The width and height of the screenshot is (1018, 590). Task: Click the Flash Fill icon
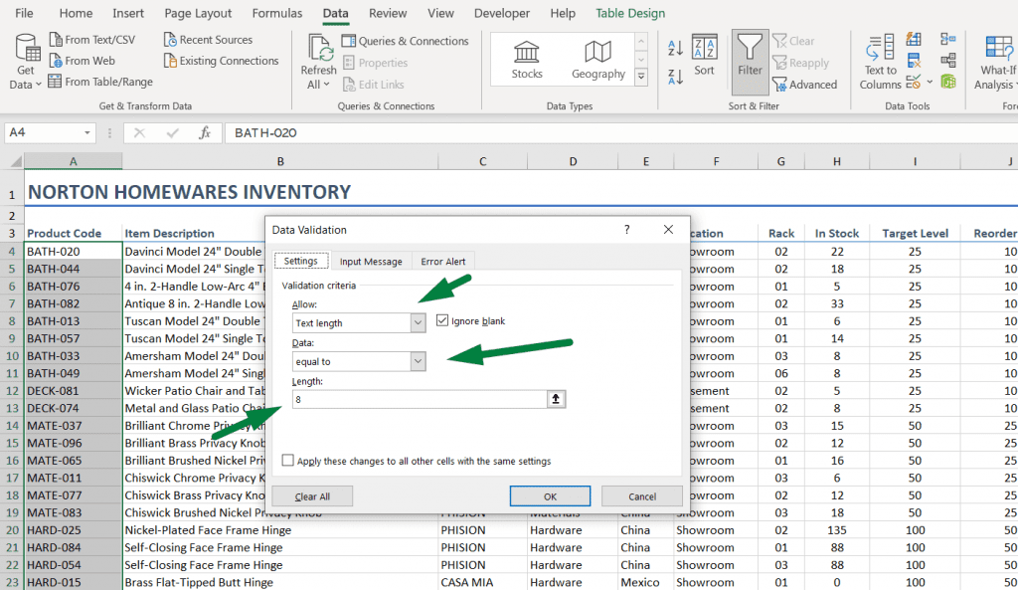[x=913, y=40]
